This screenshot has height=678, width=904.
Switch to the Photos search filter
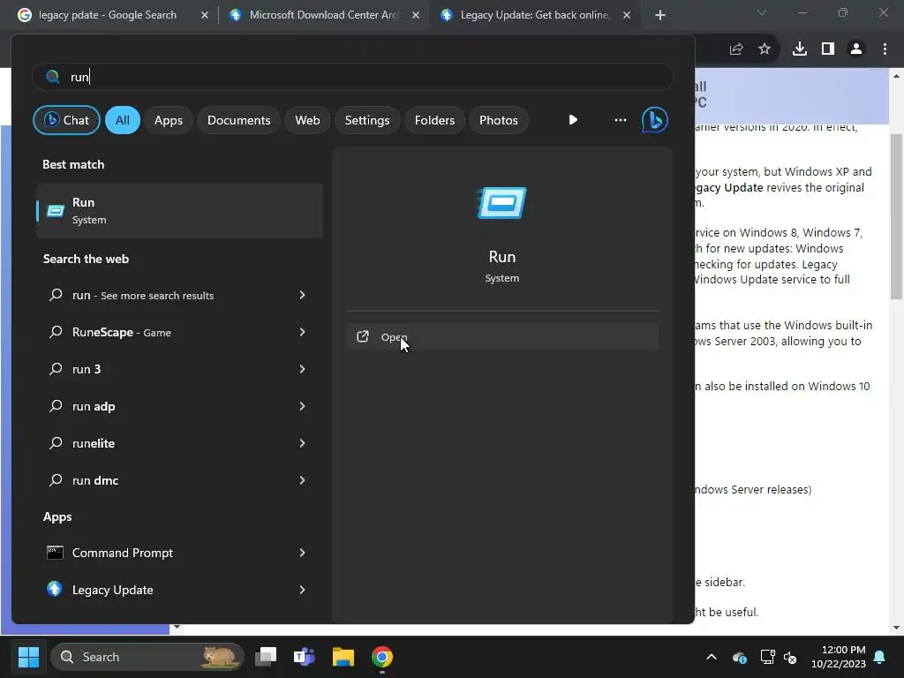[499, 120]
